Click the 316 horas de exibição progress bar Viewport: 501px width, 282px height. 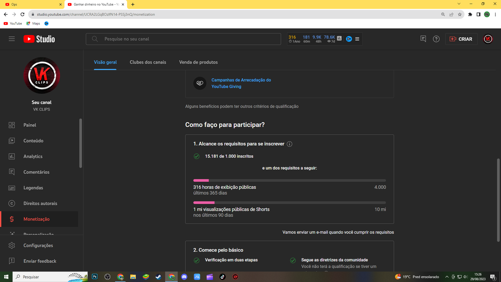click(289, 180)
